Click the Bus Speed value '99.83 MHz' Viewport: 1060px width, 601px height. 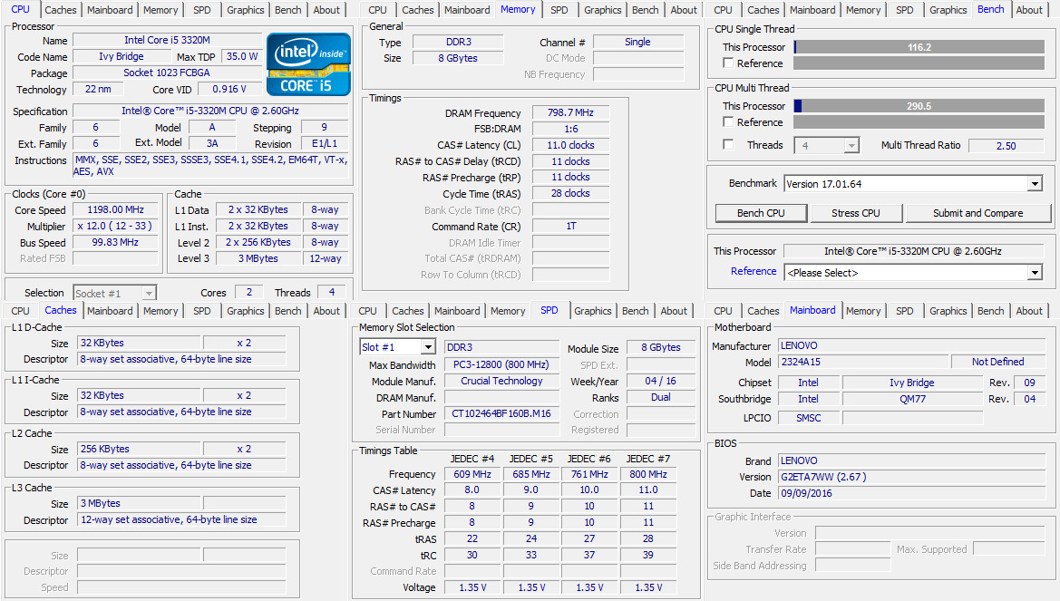(115, 242)
